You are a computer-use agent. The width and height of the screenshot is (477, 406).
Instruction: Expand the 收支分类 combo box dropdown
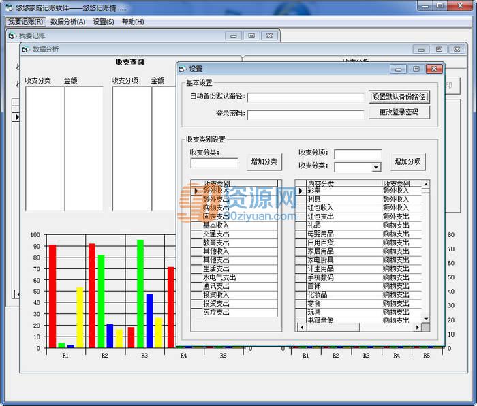coord(376,168)
